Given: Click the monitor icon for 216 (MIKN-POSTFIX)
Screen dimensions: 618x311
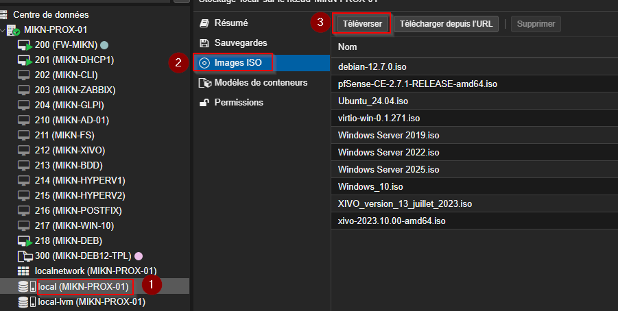Looking at the screenshot, I should [23, 210].
